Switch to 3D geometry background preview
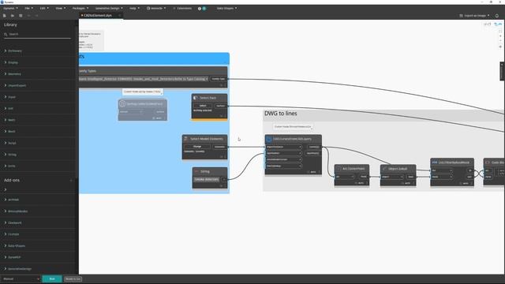 pyautogui.click(x=488, y=24)
